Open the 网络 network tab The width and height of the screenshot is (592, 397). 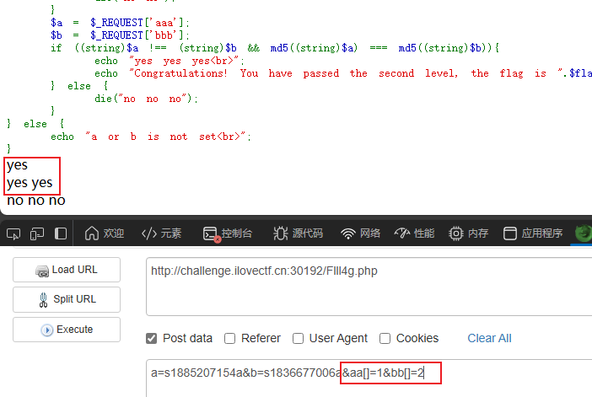(360, 233)
